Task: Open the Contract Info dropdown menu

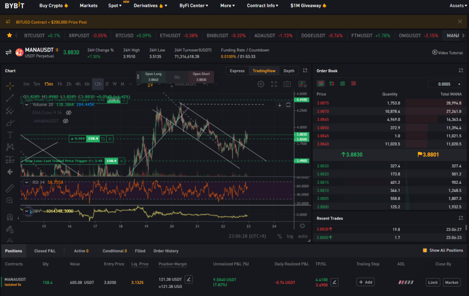Action: click(x=263, y=6)
